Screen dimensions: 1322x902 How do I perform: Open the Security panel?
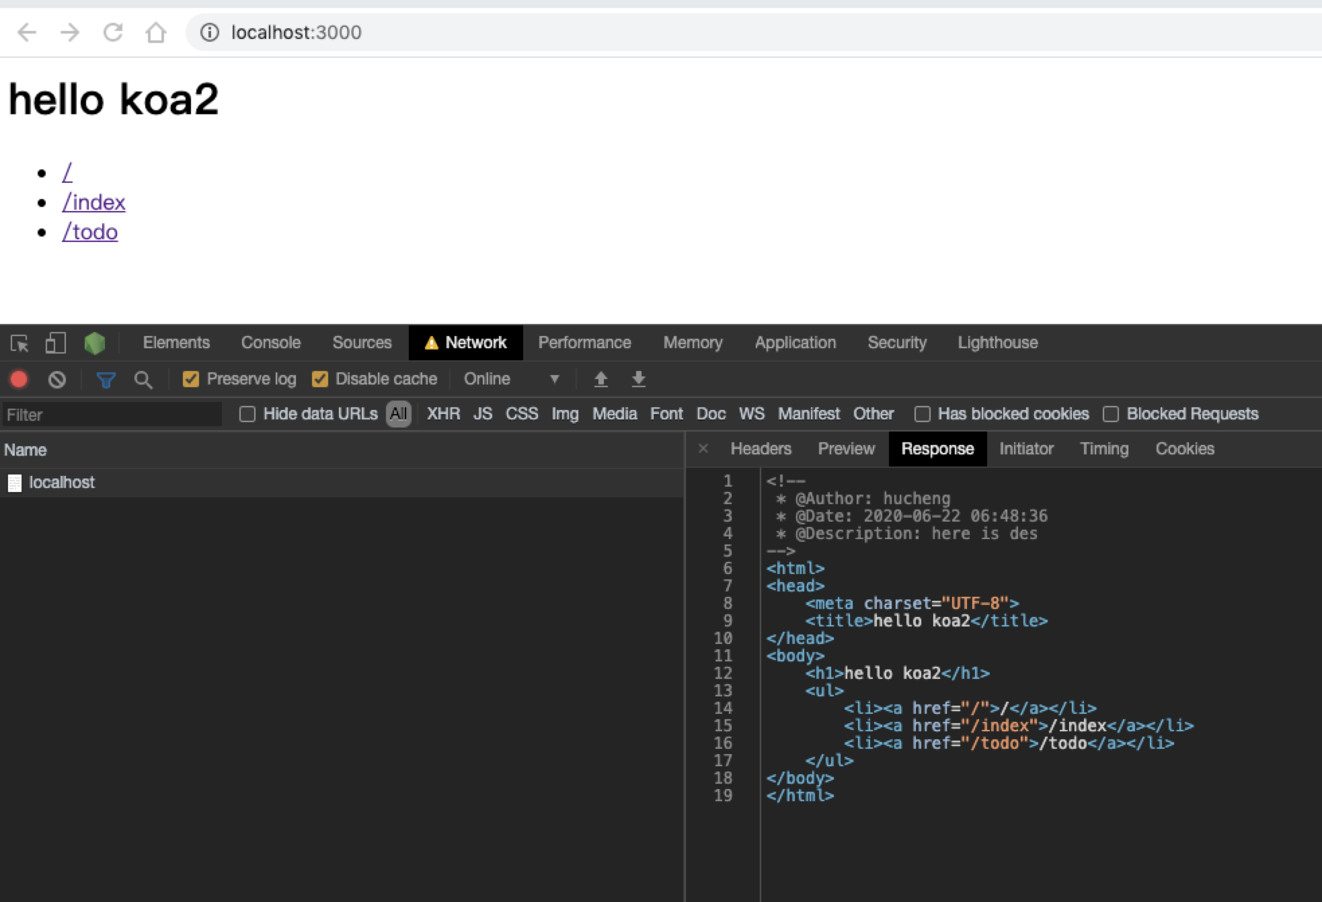click(x=897, y=343)
